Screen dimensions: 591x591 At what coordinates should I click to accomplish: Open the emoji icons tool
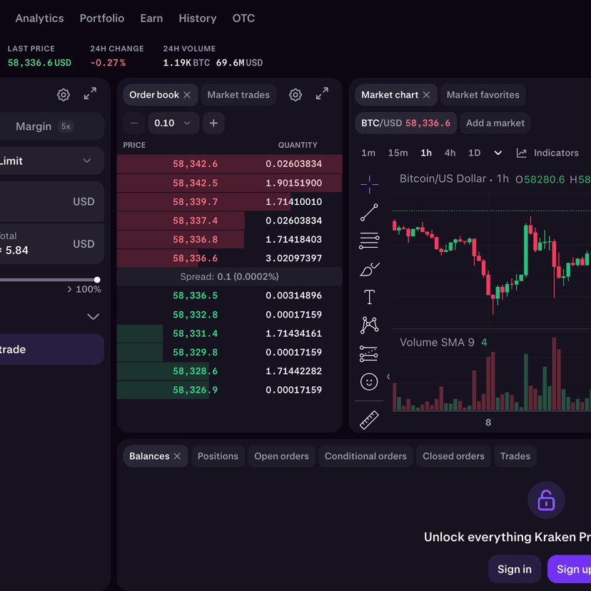coord(369,382)
